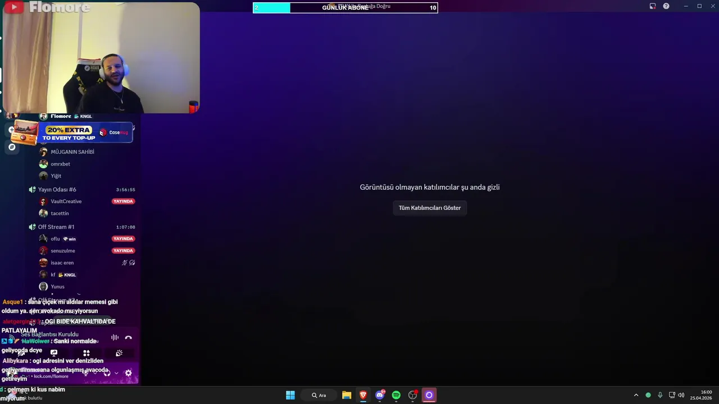The image size is (719, 404).
Task: Select user MÜJGANIN SAHİBİ
Action: tap(72, 152)
